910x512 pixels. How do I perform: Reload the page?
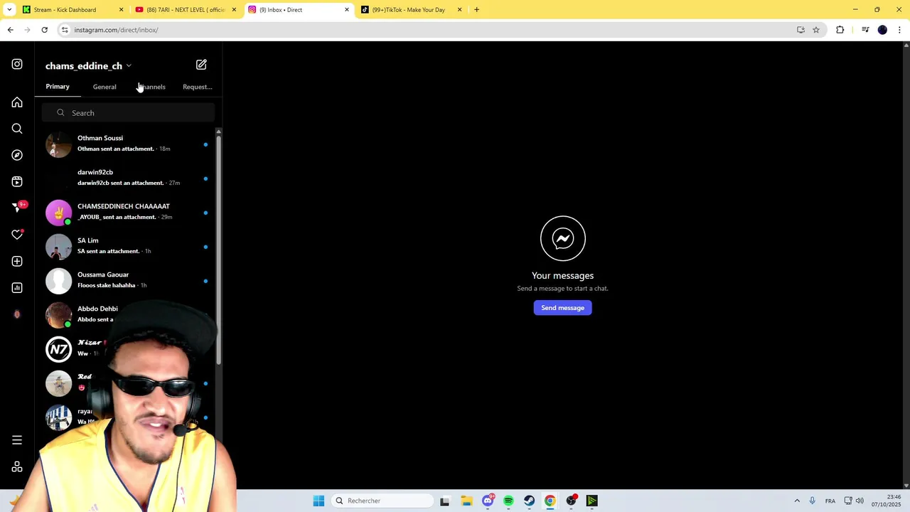[x=44, y=30]
